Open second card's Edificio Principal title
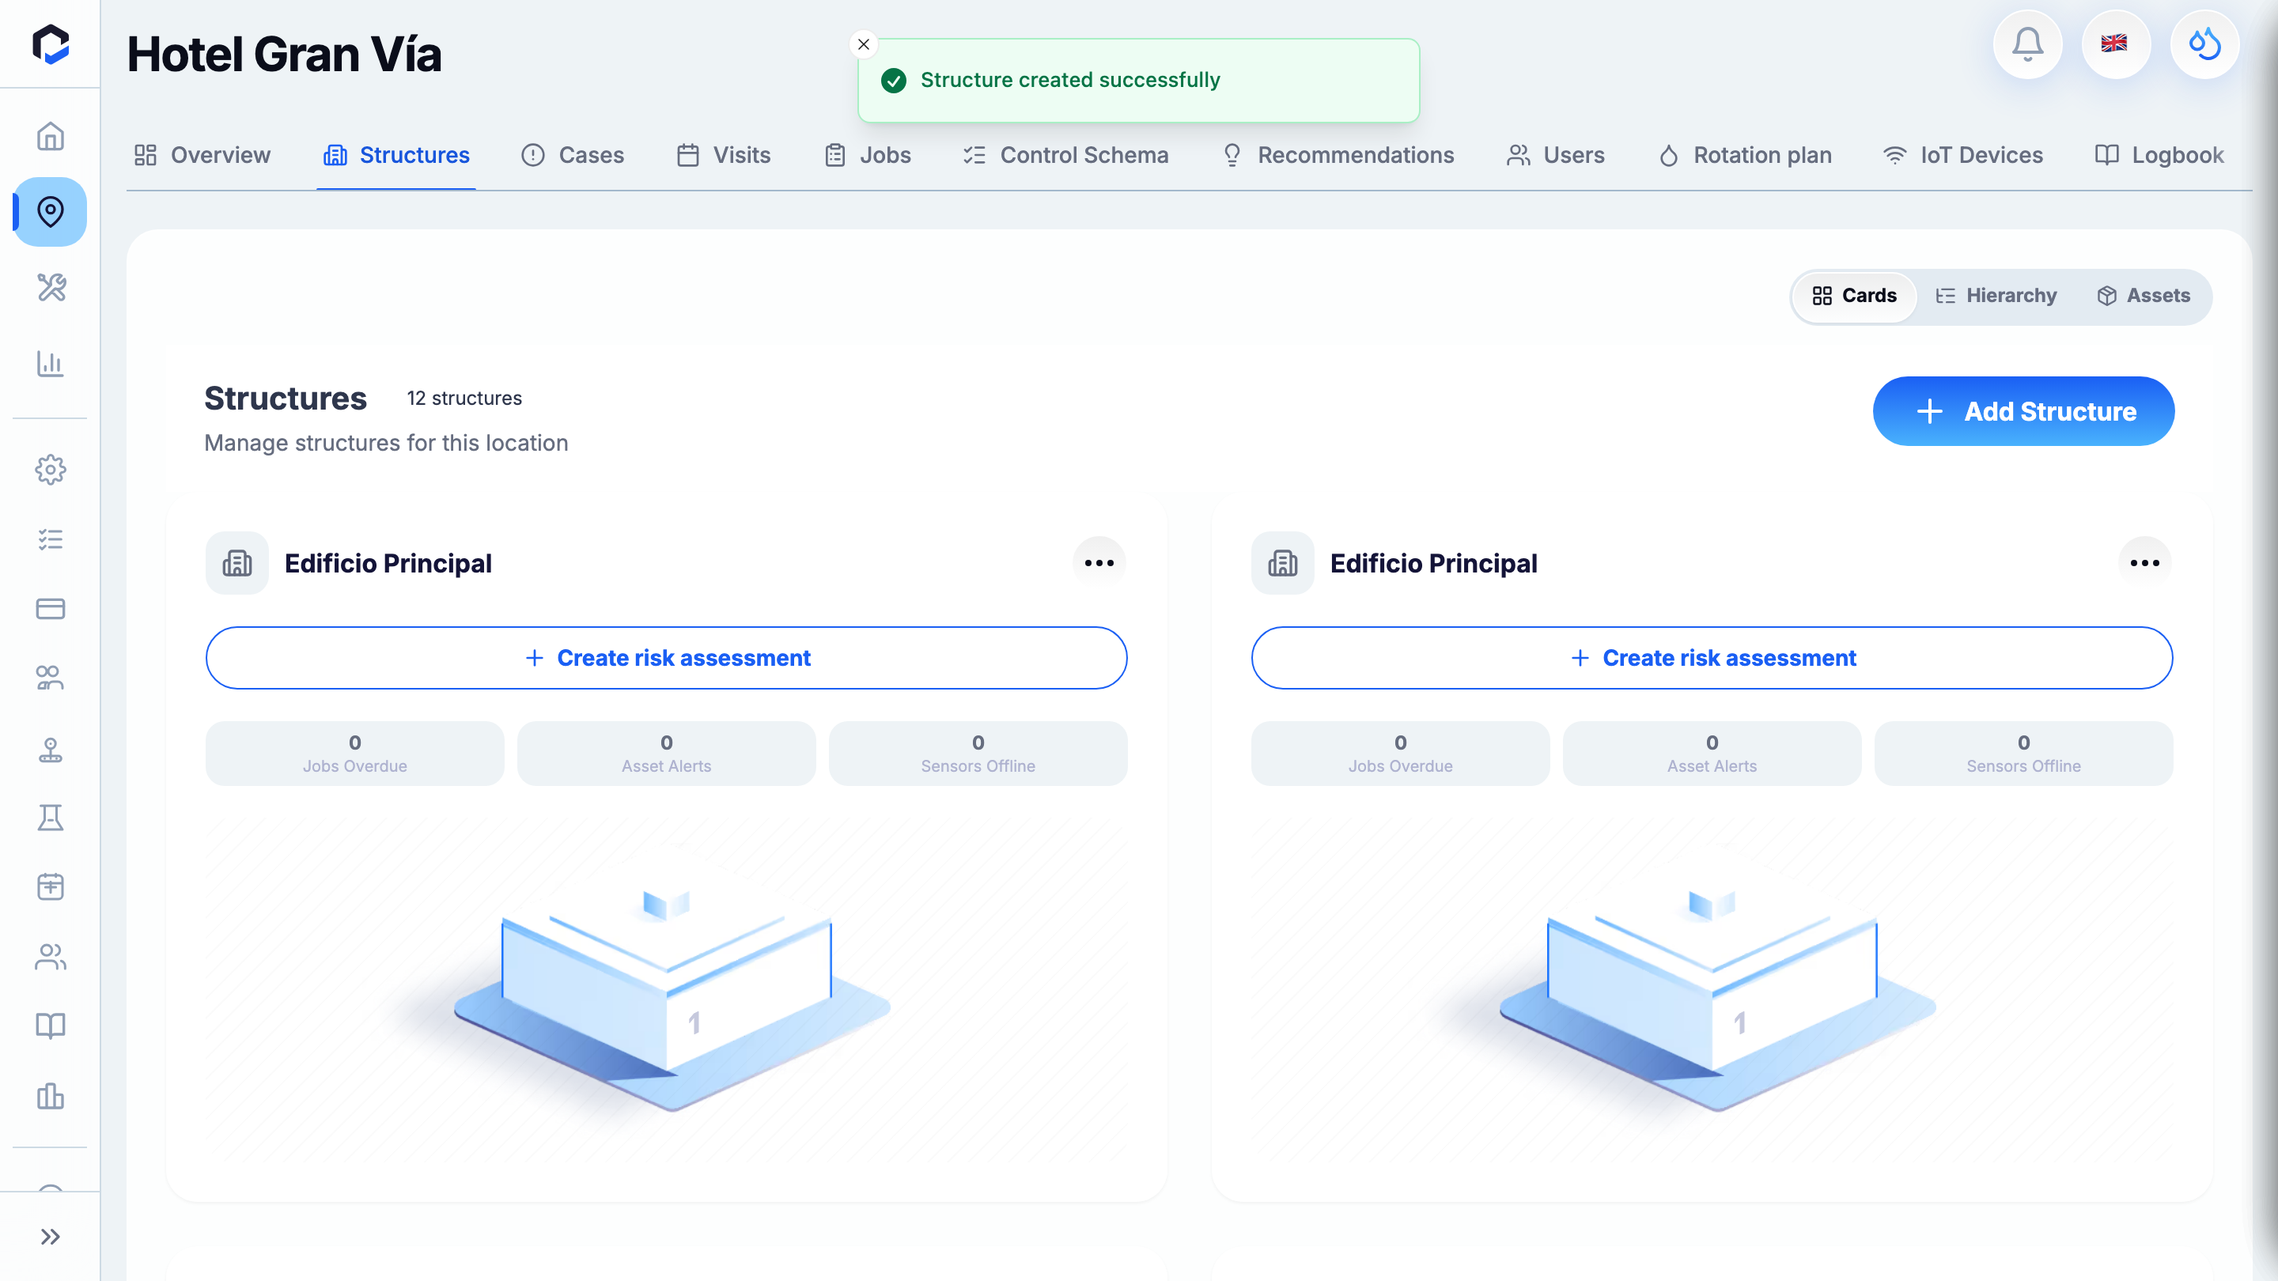Screen dimensions: 2278x1281 coord(1433,563)
